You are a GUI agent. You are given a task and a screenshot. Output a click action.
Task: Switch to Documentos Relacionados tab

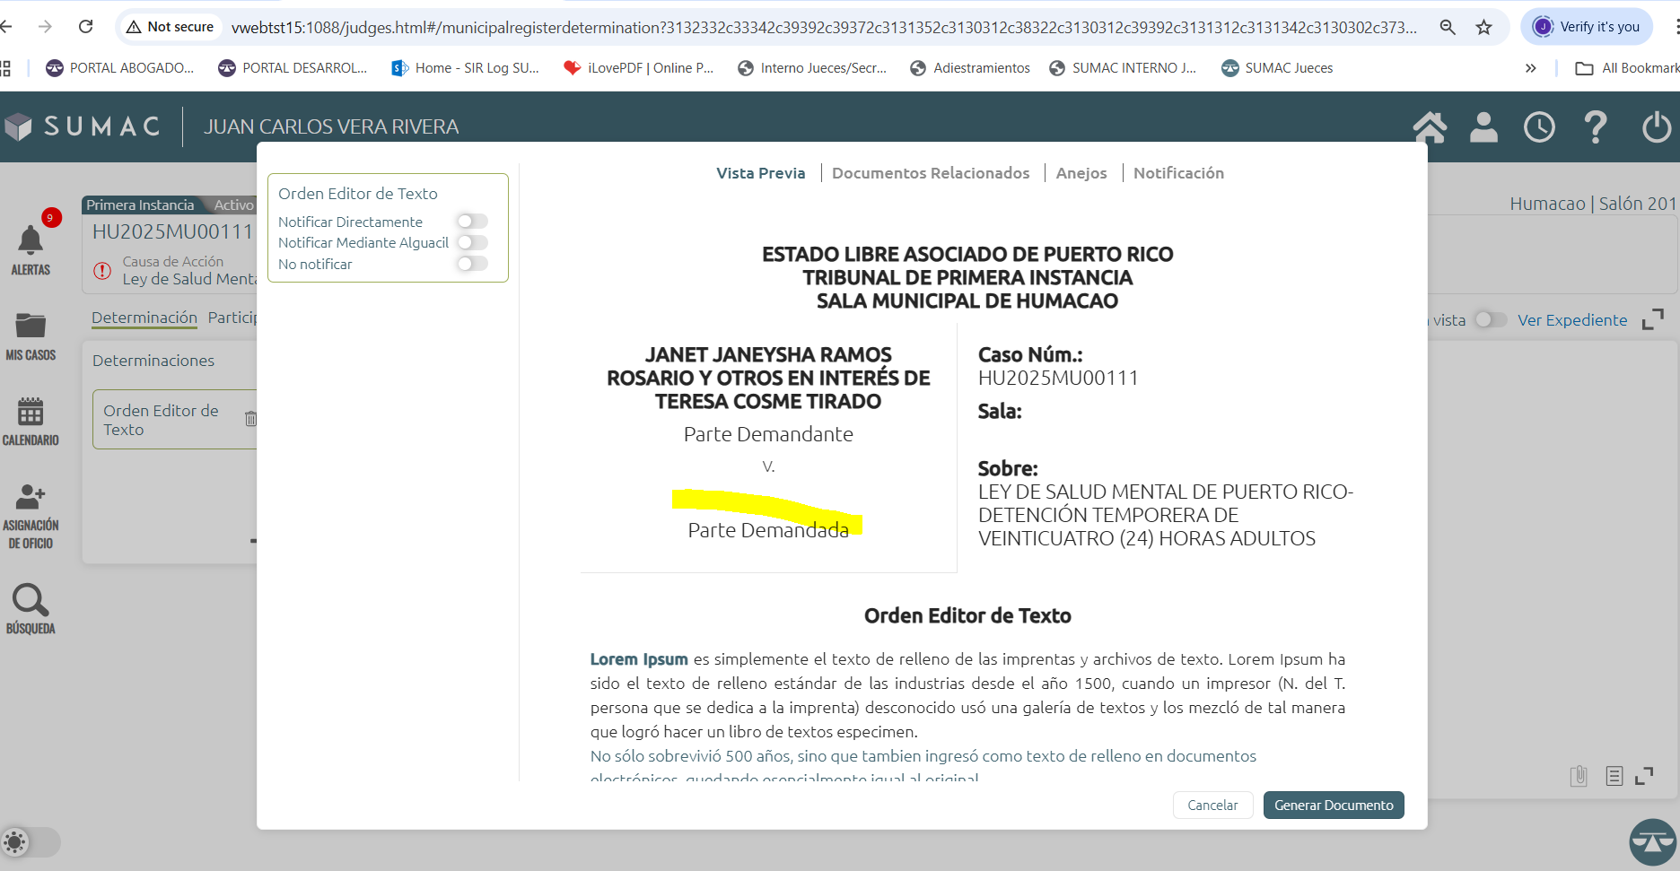pos(930,173)
